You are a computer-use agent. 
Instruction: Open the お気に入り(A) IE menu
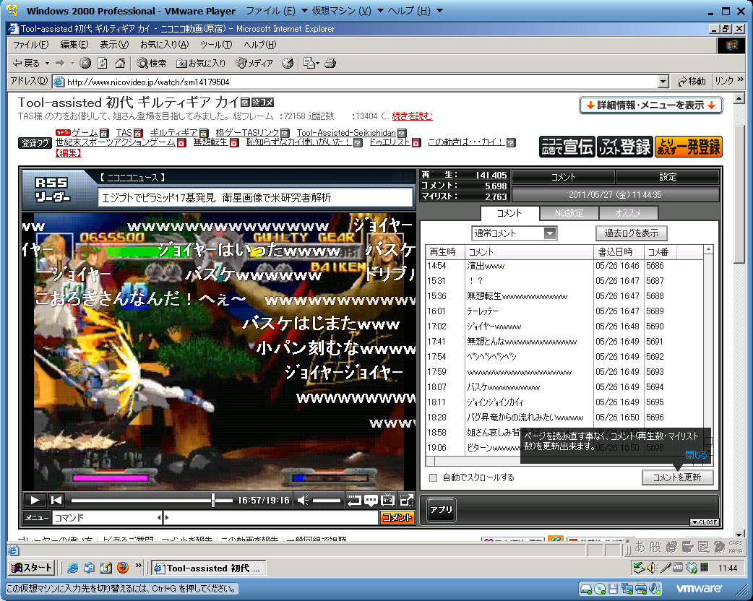[164, 45]
